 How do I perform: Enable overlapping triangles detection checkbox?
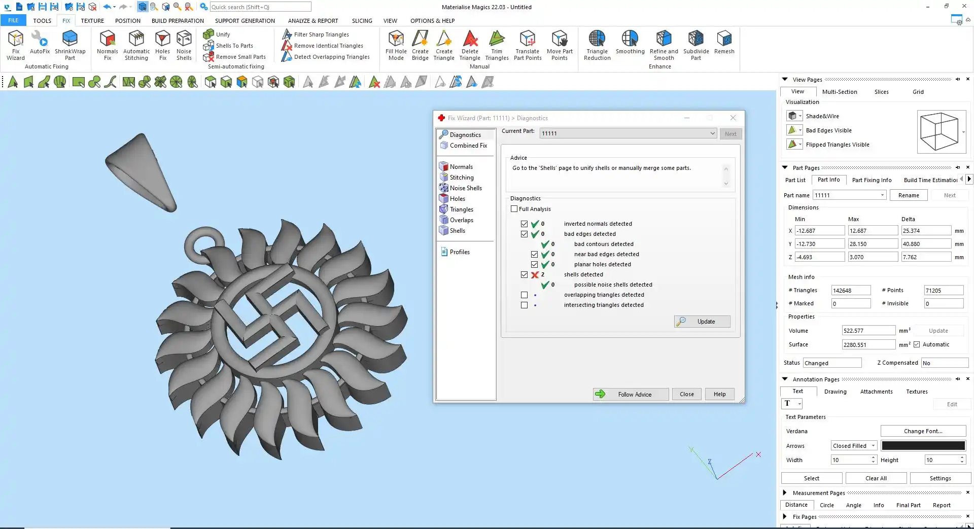[x=524, y=295]
